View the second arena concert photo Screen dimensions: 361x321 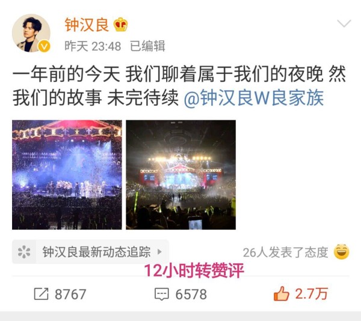(180, 175)
